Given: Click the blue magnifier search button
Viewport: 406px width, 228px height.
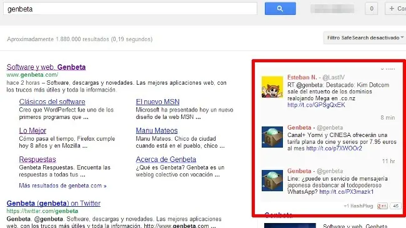Looking at the screenshot, I should click(280, 9).
